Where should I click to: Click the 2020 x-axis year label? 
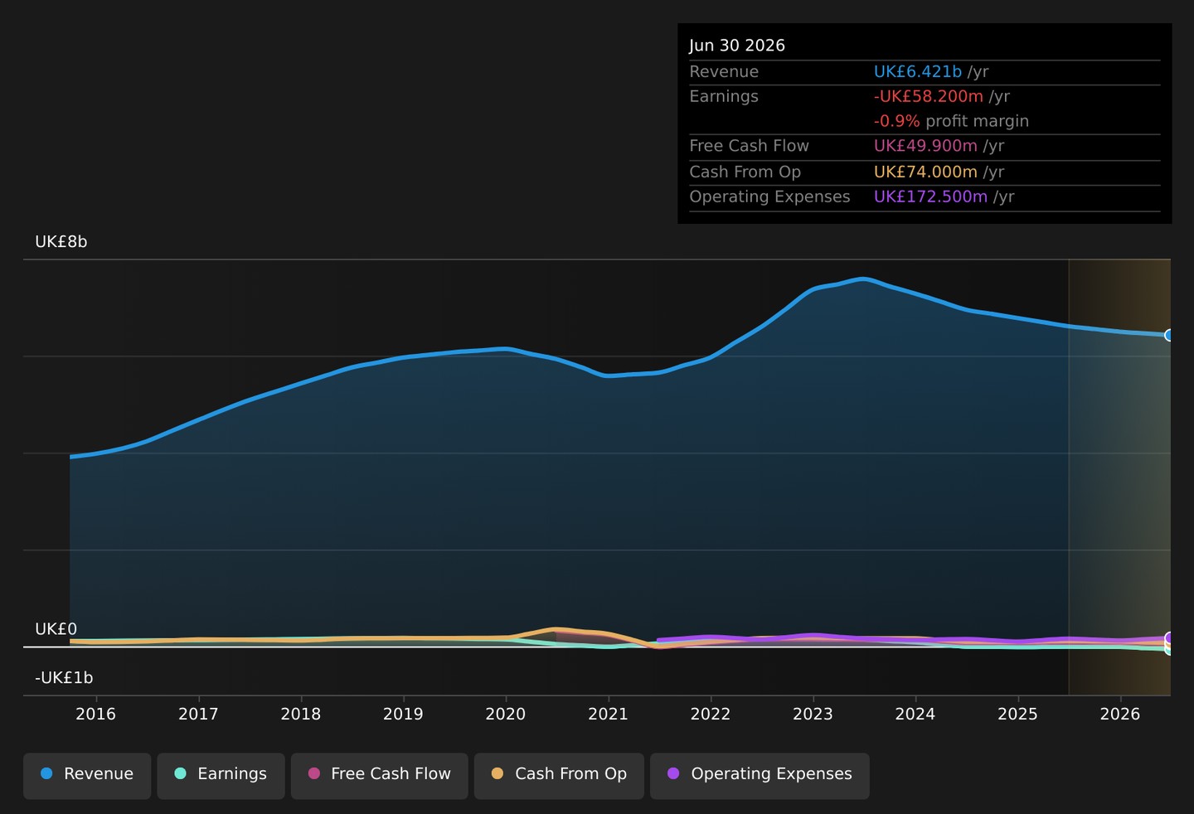point(506,715)
